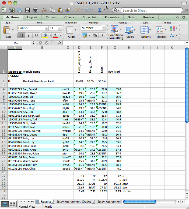Click the Name Box showing A1

[x=16, y=43]
